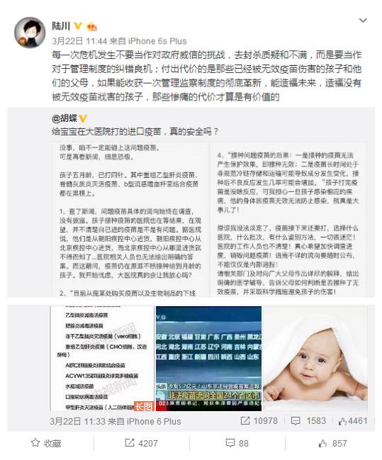Open the @胡蝶 profile link

pyautogui.click(x=64, y=118)
